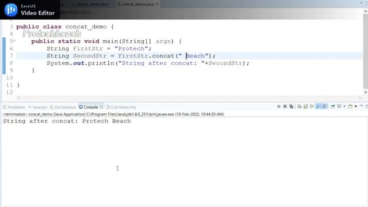Click the terminated concat_demo launch description line
368x207 pixels.
[113, 114]
